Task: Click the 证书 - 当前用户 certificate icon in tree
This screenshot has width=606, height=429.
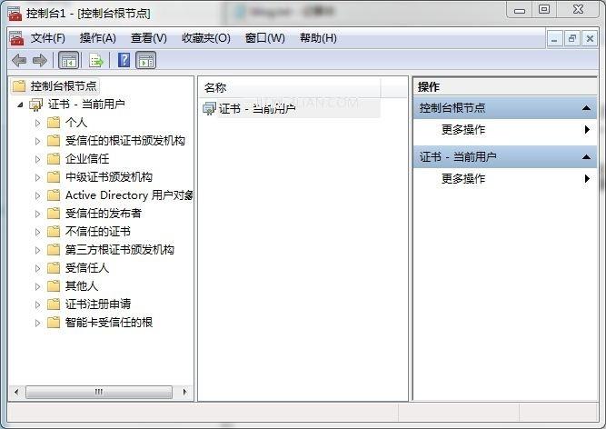Action: 35,105
